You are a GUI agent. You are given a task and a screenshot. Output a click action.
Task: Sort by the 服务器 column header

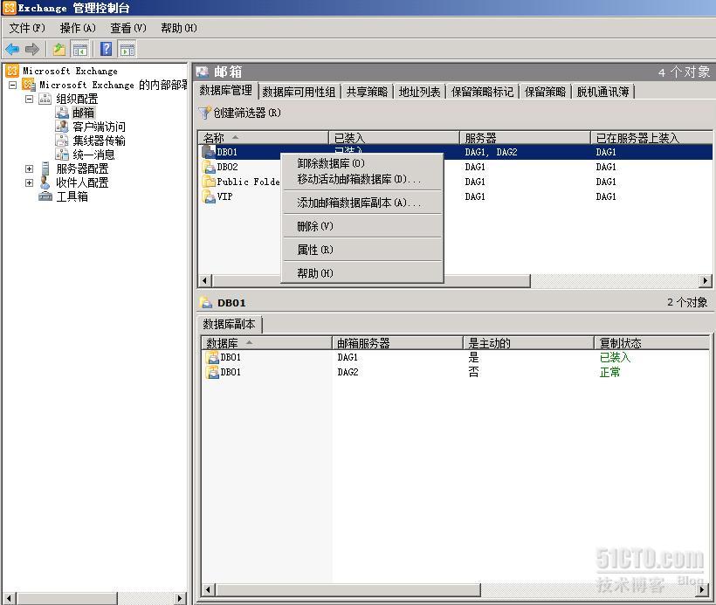pos(525,137)
